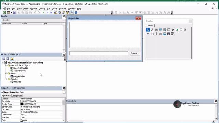Save the workbook with the floppy disk icon

tap(14, 13)
